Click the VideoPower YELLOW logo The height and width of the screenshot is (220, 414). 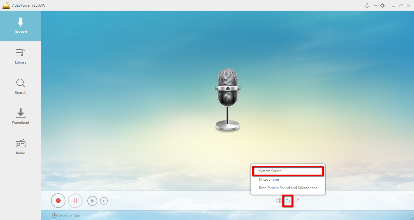point(6,5)
